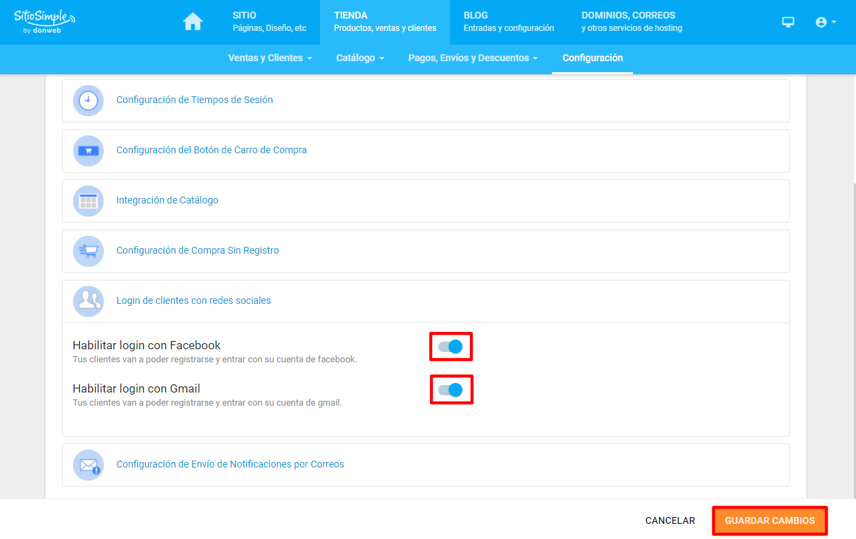Image resolution: width=856 pixels, height=539 pixels.
Task: Disable login with Gmail toggle
Action: click(451, 390)
